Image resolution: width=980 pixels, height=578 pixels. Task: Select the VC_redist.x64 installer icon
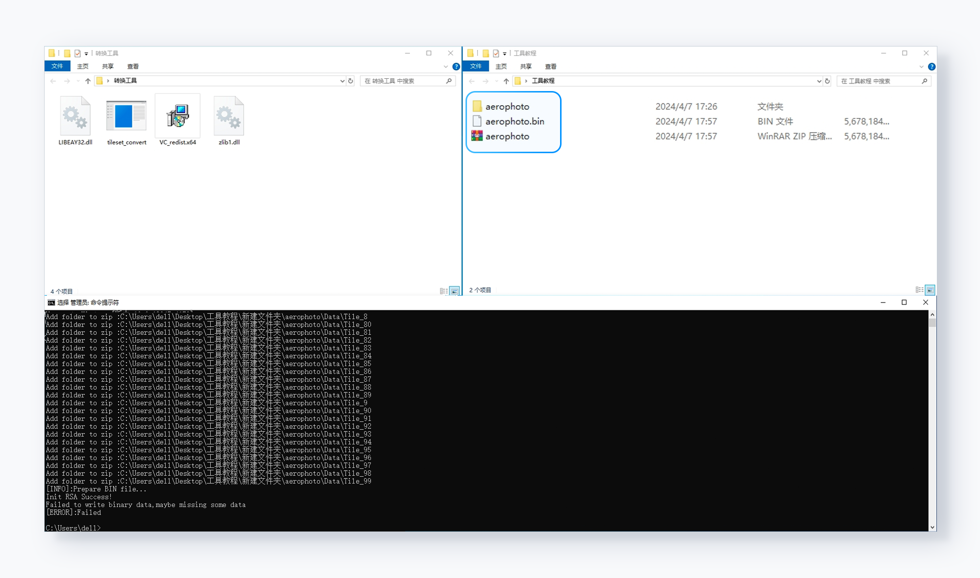point(177,116)
